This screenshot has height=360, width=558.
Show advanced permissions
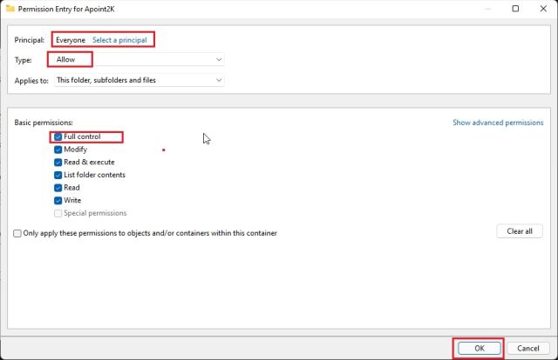click(x=498, y=123)
